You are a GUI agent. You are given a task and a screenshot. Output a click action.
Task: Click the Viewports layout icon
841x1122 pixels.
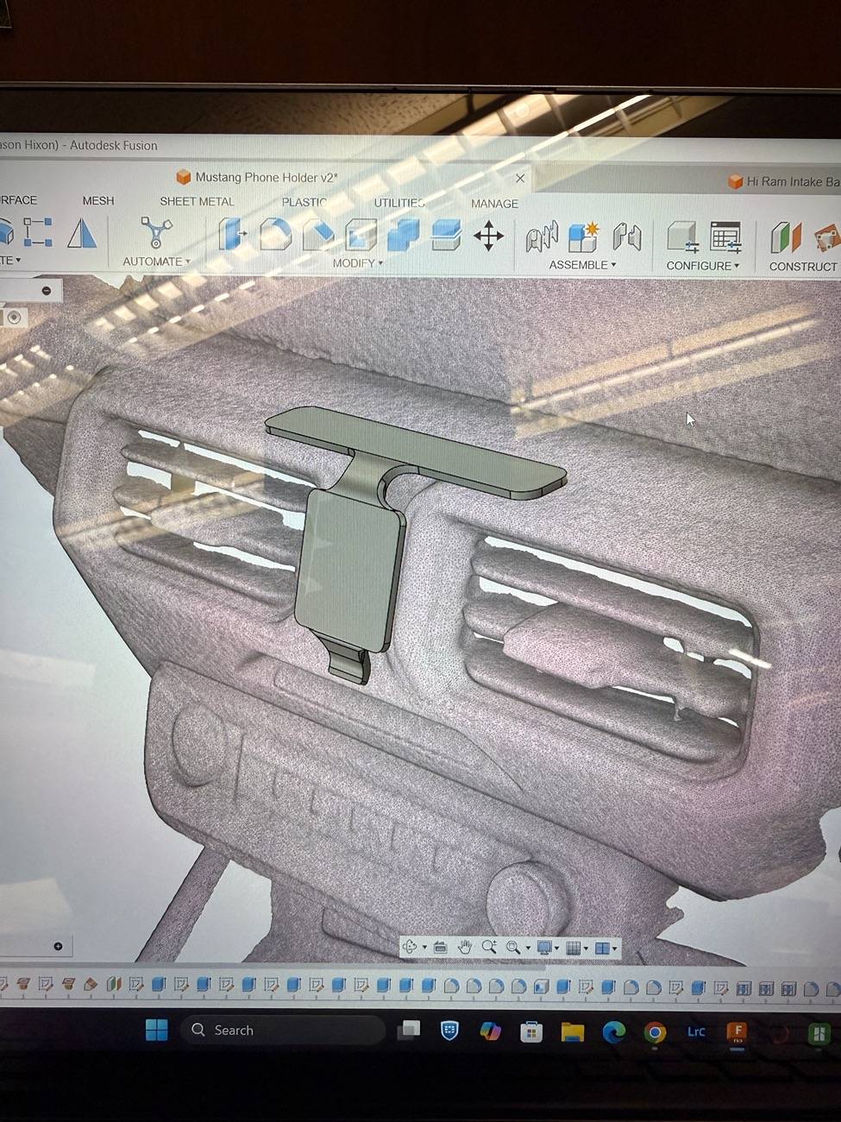point(602,948)
